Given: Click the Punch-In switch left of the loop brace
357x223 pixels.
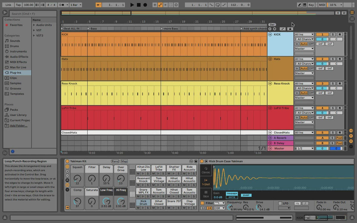Looking at the screenshot, I should 211,5.
